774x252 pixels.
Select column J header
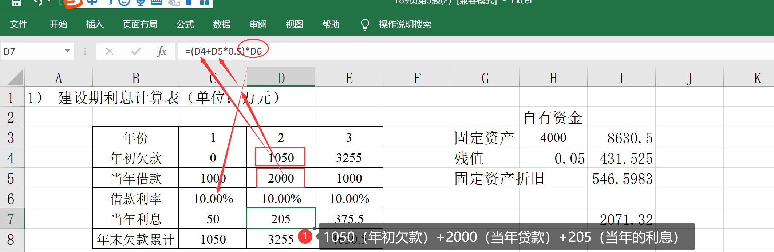[x=690, y=77]
